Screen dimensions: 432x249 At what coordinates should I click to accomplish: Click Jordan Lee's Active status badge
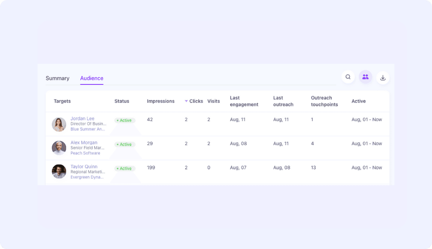tap(125, 121)
